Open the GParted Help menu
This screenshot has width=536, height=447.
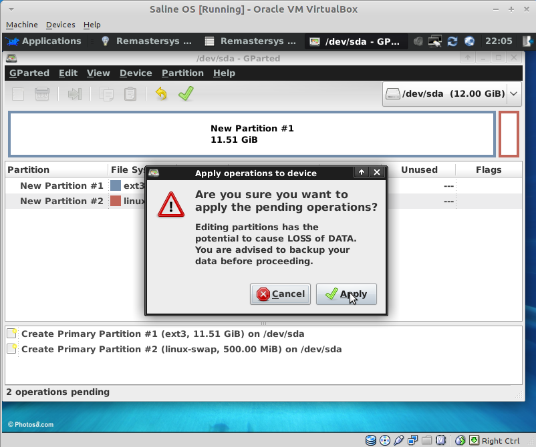pyautogui.click(x=224, y=73)
